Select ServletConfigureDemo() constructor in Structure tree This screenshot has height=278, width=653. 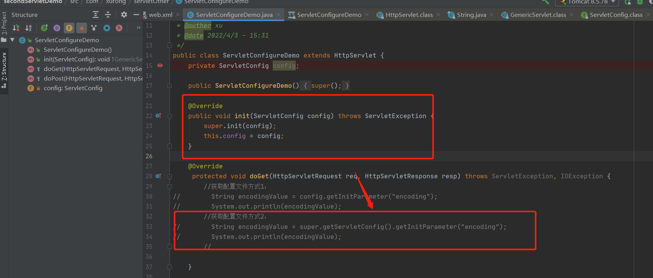(78, 50)
